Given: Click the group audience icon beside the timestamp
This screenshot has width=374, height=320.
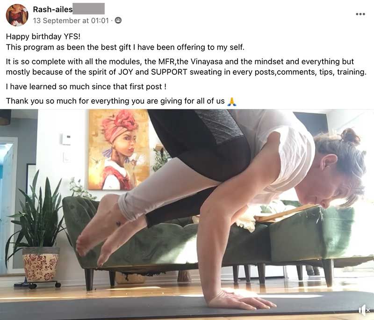Looking at the screenshot, I should pyautogui.click(x=118, y=20).
